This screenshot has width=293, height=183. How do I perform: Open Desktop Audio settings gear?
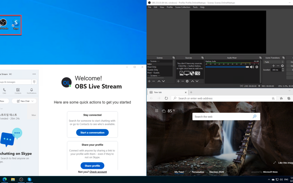click(257, 67)
